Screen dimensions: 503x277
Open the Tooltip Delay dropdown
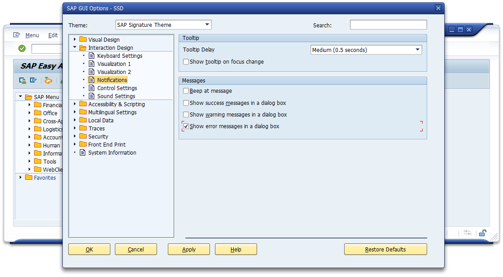417,50
